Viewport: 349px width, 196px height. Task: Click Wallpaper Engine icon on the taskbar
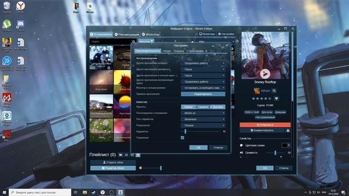(121, 192)
